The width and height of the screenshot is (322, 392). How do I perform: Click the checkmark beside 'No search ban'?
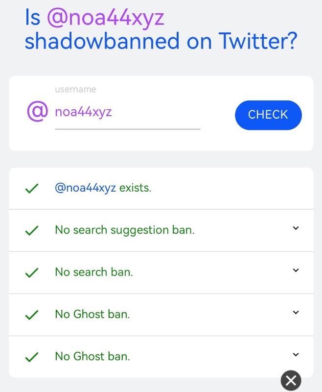coord(32,273)
